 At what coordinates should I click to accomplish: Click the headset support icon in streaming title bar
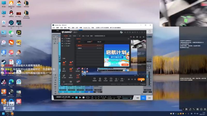pyautogui.click(x=125, y=32)
